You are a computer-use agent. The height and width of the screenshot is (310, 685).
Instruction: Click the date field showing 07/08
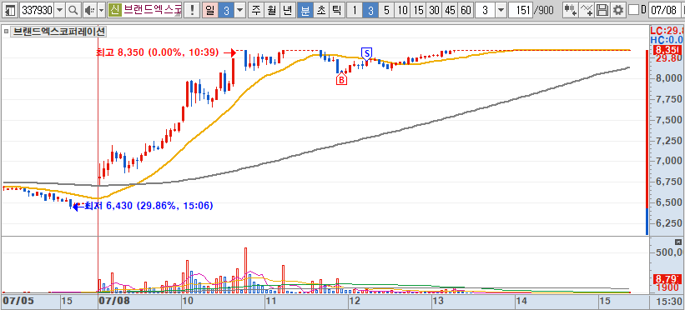point(664,10)
